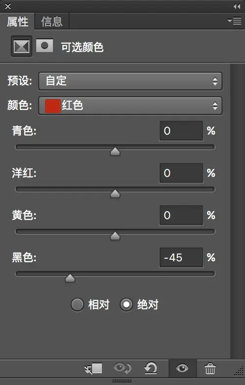The width and height of the screenshot is (245, 385).
Task: Toggle layer visibility eye icon
Action: point(182,368)
